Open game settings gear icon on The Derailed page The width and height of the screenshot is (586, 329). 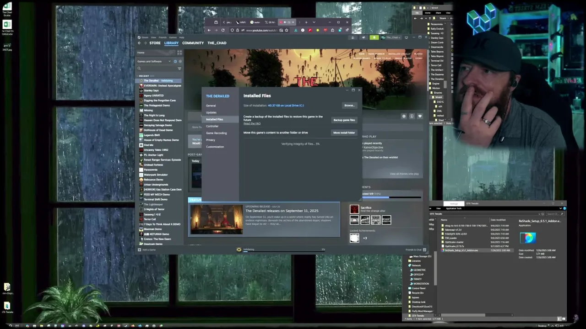[x=404, y=116]
